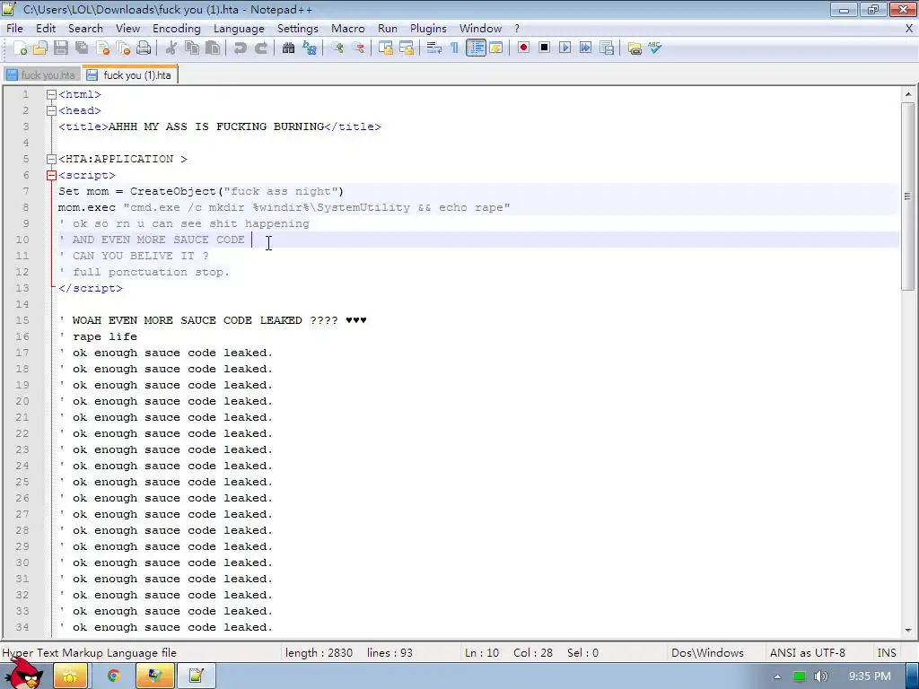
Task: Toggle word wrap in the toolbar
Action: pyautogui.click(x=433, y=48)
